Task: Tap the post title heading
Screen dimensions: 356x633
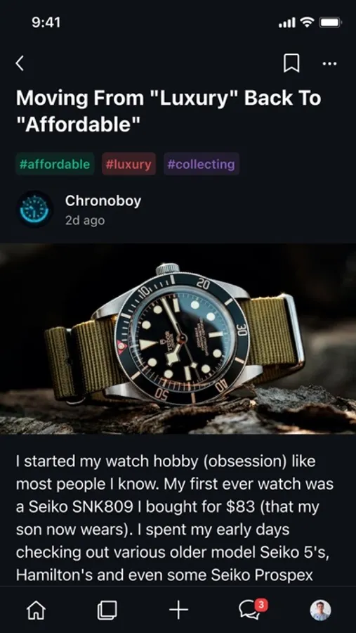Action: (169, 111)
